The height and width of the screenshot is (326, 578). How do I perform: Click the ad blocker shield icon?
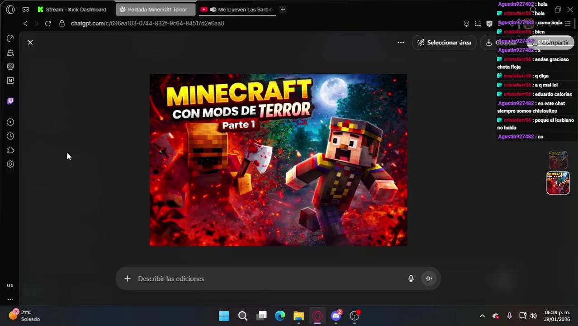(x=489, y=24)
